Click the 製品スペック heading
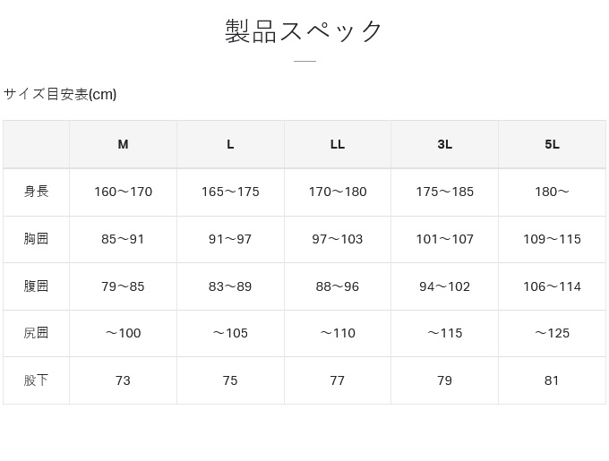Image resolution: width=609 pixels, height=461 pixels. [x=304, y=31]
